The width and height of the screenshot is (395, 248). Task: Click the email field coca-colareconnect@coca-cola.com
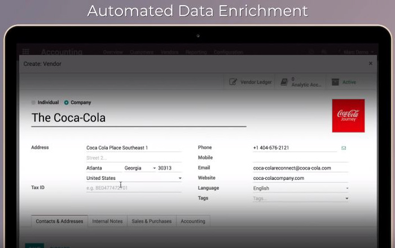point(301,168)
